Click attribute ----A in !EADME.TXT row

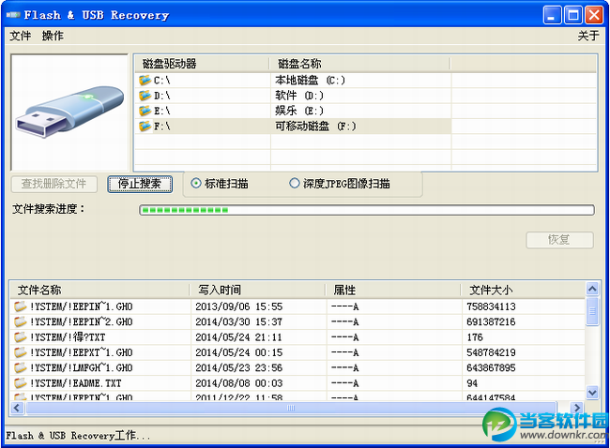coord(344,383)
